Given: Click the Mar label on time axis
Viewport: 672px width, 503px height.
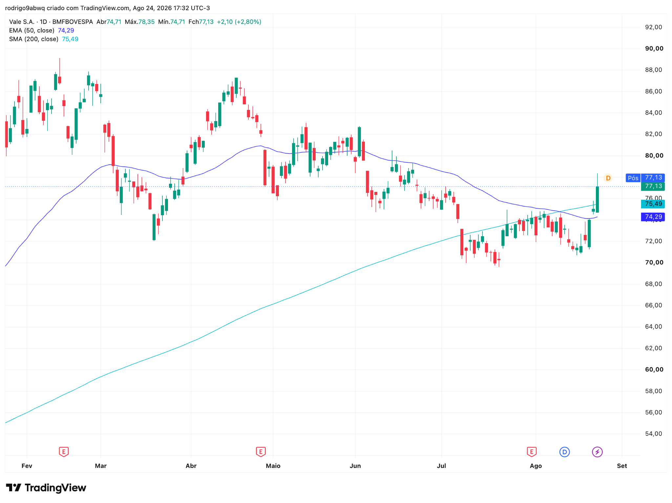Looking at the screenshot, I should click(101, 466).
